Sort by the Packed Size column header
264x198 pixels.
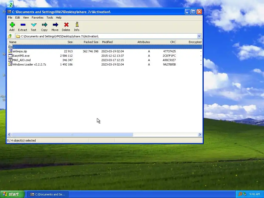pyautogui.click(x=87, y=42)
